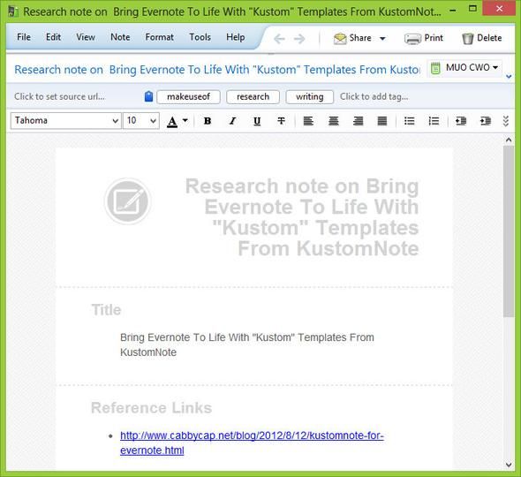521x477 pixels.
Task: Toggle strikethrough formatting
Action: coord(282,121)
